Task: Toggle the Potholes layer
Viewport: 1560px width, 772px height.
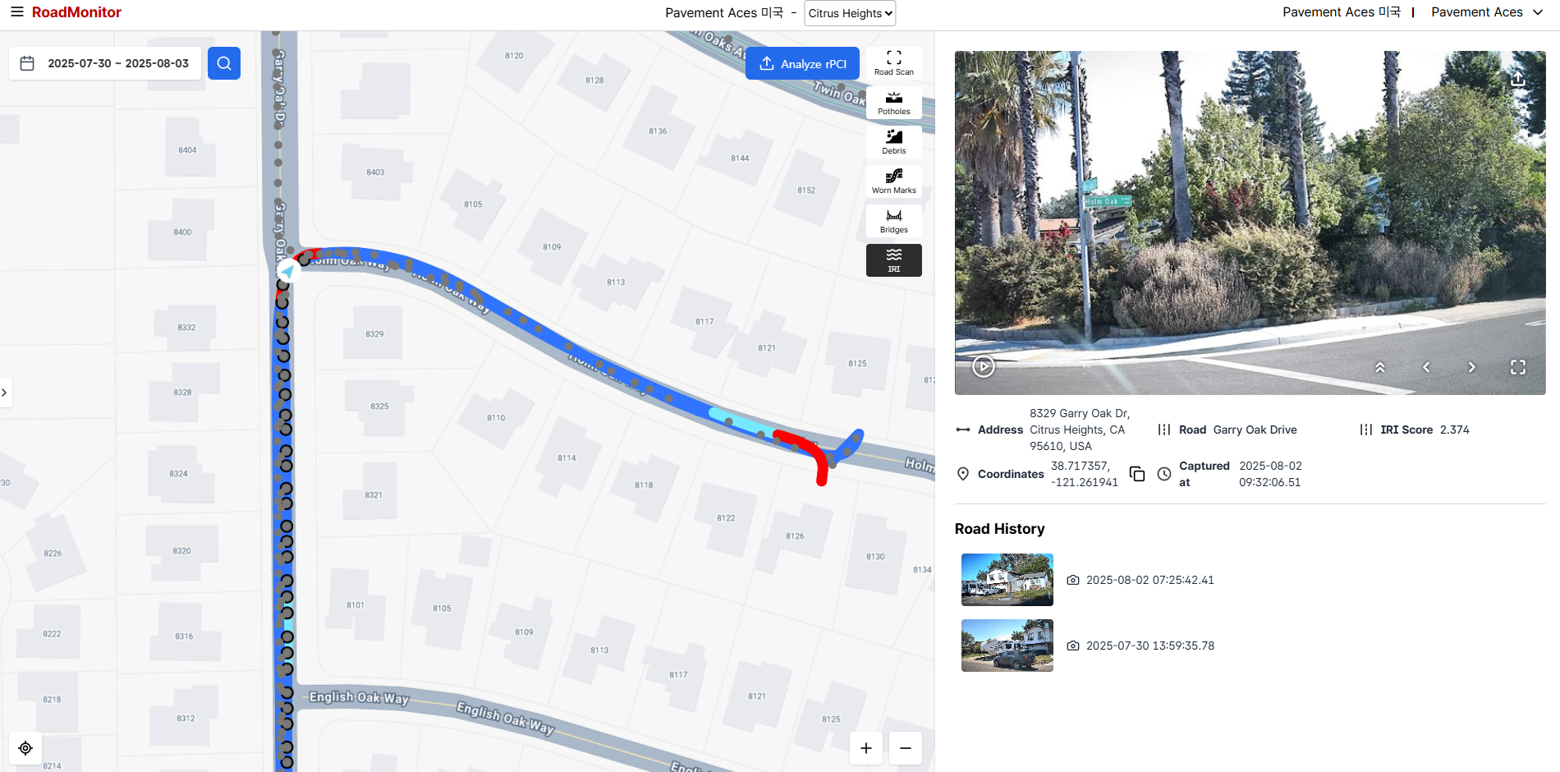Action: (x=894, y=103)
